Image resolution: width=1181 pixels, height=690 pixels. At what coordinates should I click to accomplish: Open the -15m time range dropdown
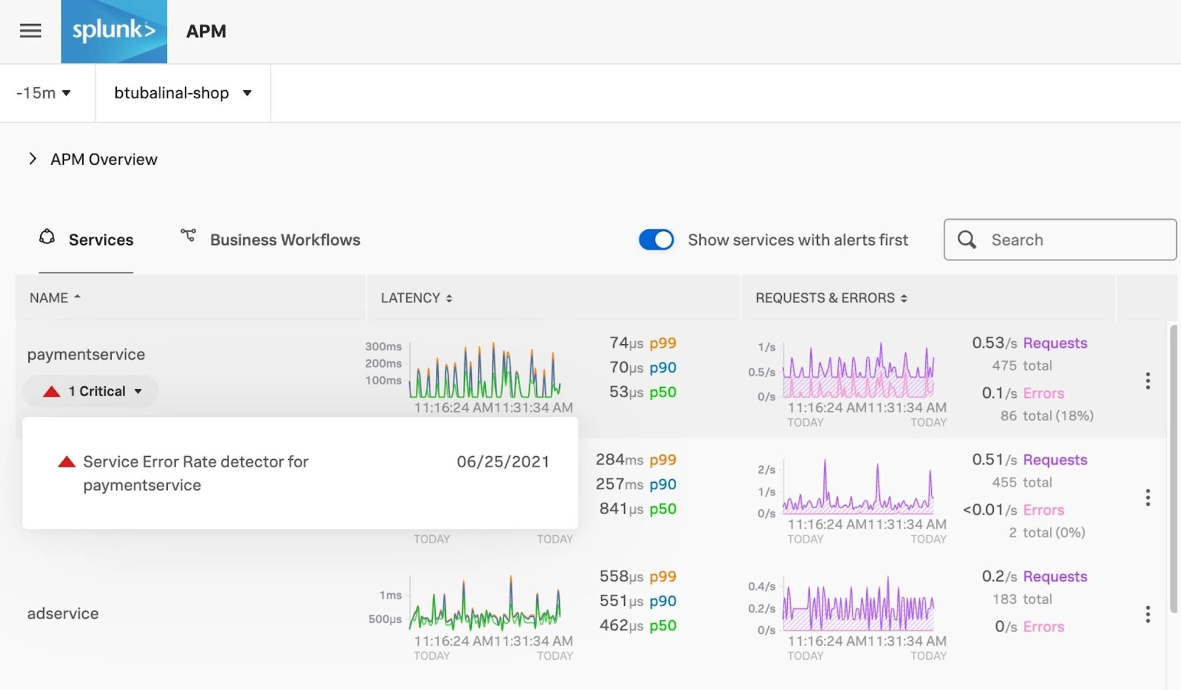pyautogui.click(x=44, y=93)
